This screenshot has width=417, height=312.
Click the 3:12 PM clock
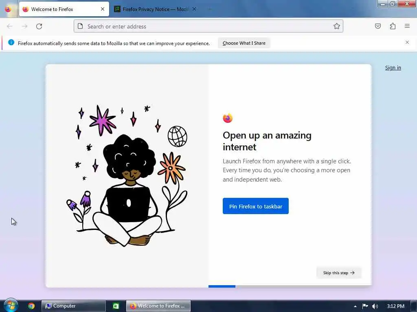click(395, 306)
